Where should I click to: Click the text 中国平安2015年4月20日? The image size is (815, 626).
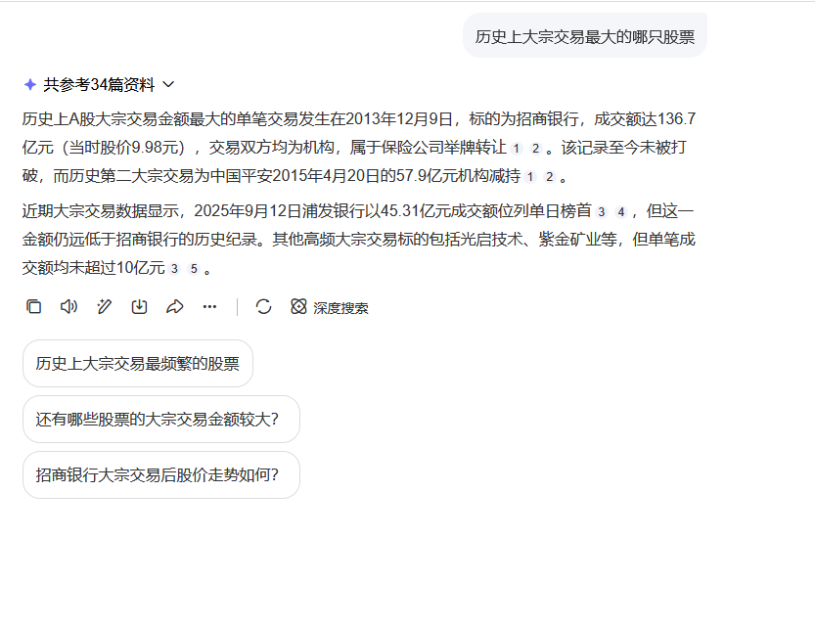(x=295, y=176)
